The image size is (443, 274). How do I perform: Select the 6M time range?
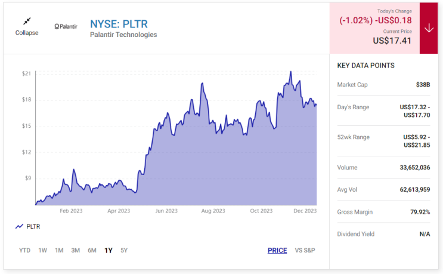click(92, 250)
